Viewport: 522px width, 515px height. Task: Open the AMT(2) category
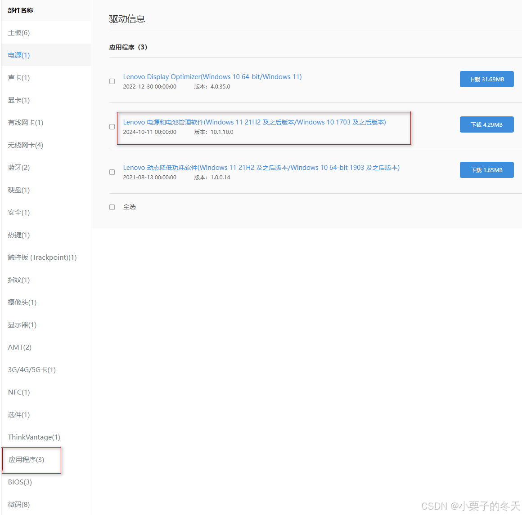coord(20,347)
